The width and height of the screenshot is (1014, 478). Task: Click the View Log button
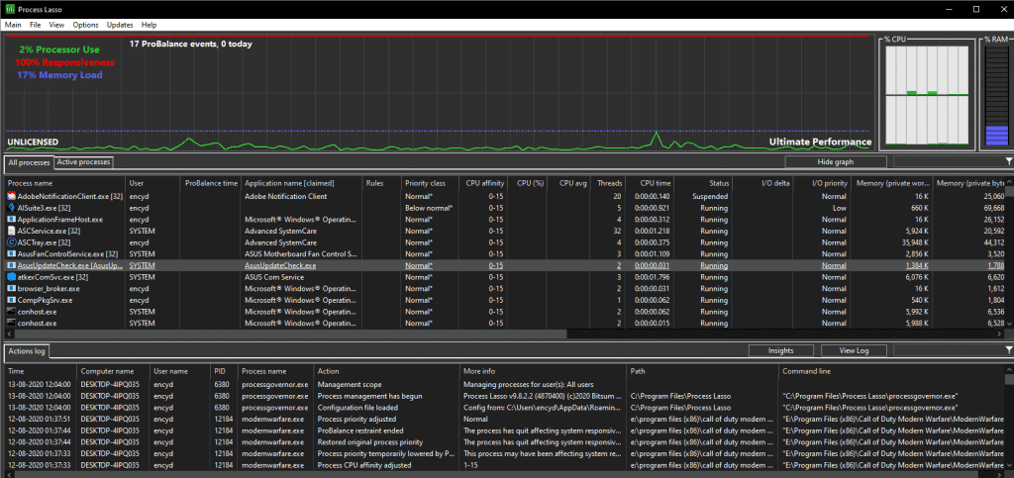(853, 350)
